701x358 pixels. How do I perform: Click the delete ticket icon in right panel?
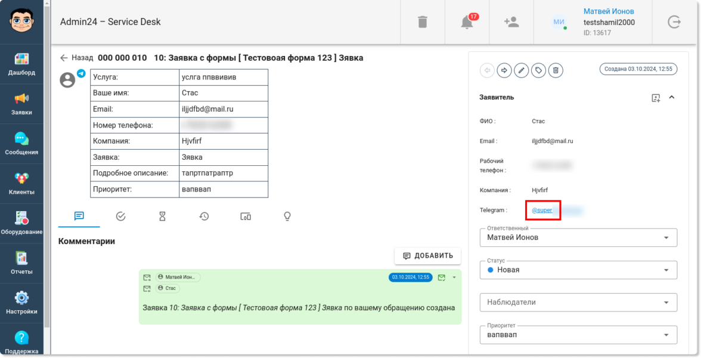click(556, 70)
